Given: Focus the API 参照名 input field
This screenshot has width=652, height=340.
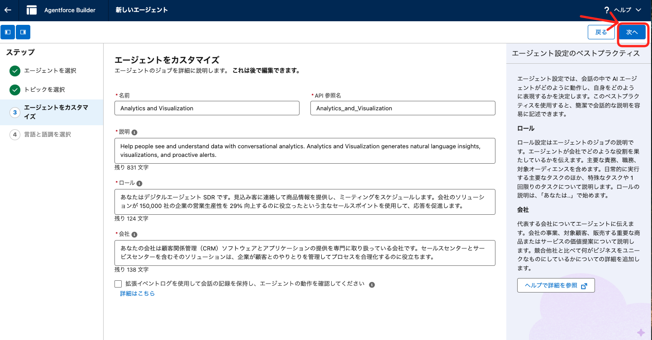Looking at the screenshot, I should [x=403, y=108].
